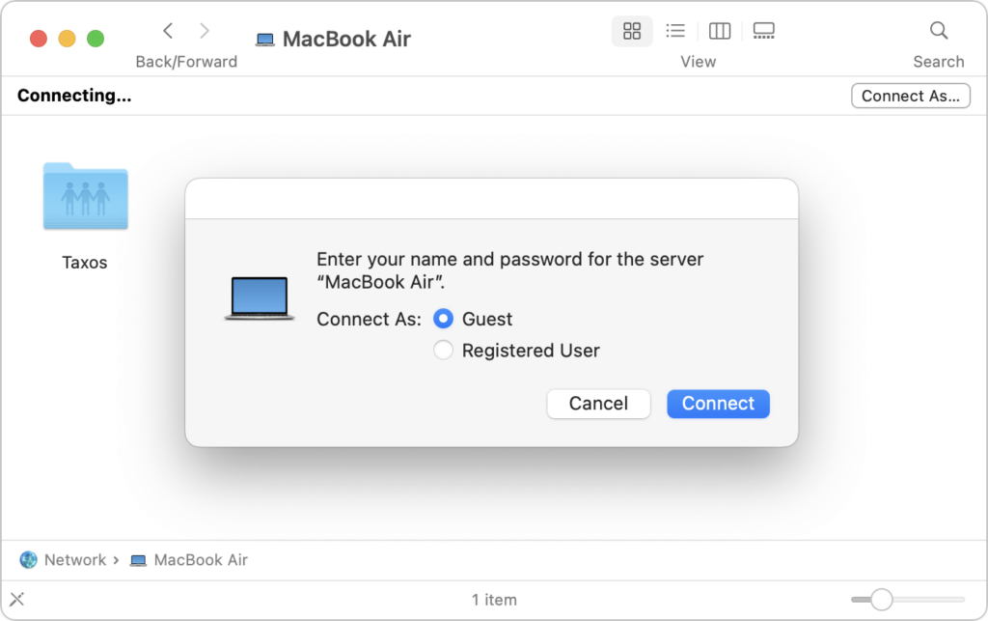Viewport: 988px width, 621px height.
Task: Click Network in the path bar
Action: pos(74,560)
